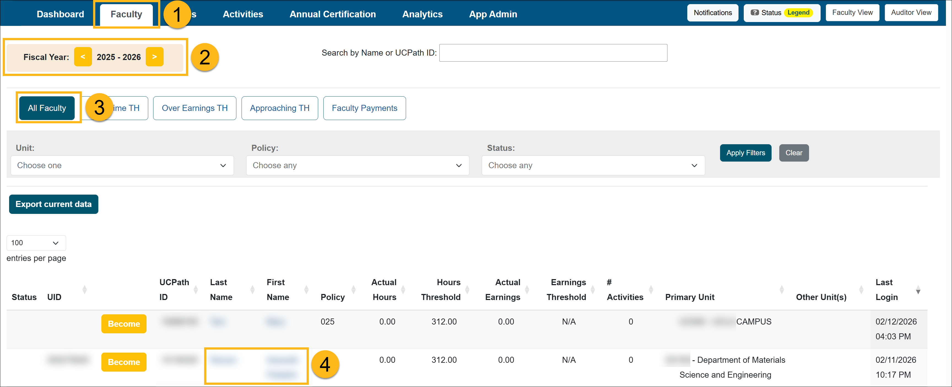Open the Status filter dropdown

(593, 165)
